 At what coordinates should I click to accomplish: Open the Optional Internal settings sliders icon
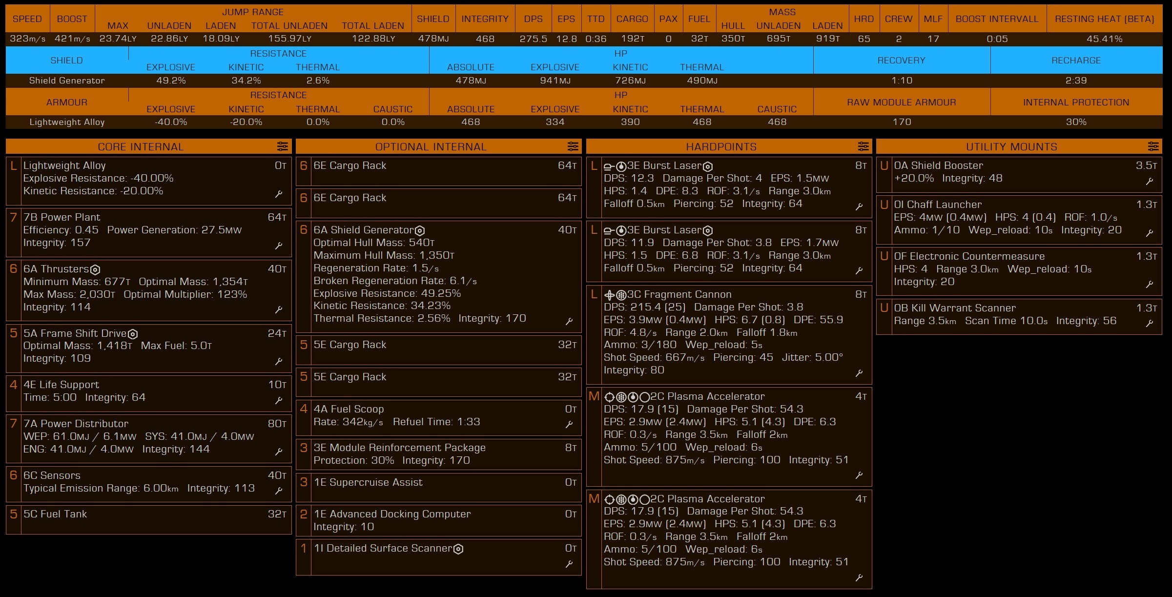(x=573, y=146)
